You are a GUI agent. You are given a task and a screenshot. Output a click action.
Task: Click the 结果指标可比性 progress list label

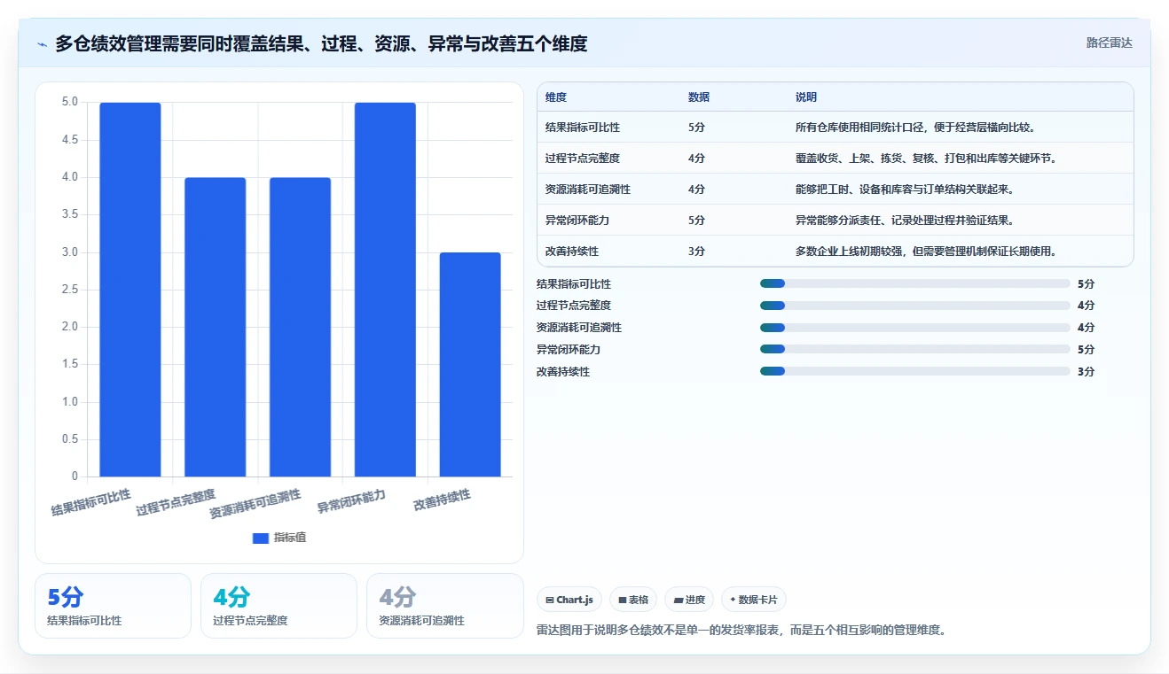pos(574,284)
